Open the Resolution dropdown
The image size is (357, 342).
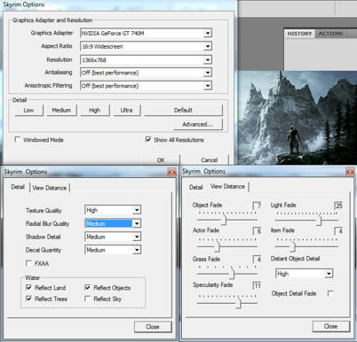[146, 60]
